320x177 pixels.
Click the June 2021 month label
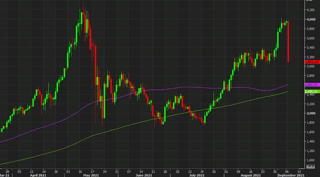144,175
